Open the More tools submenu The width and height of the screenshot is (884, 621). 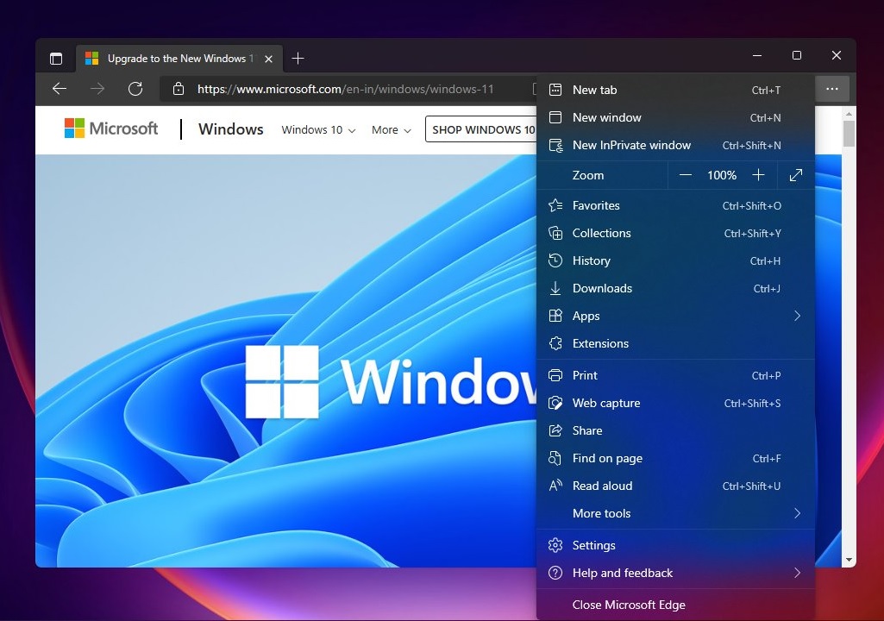[601, 513]
